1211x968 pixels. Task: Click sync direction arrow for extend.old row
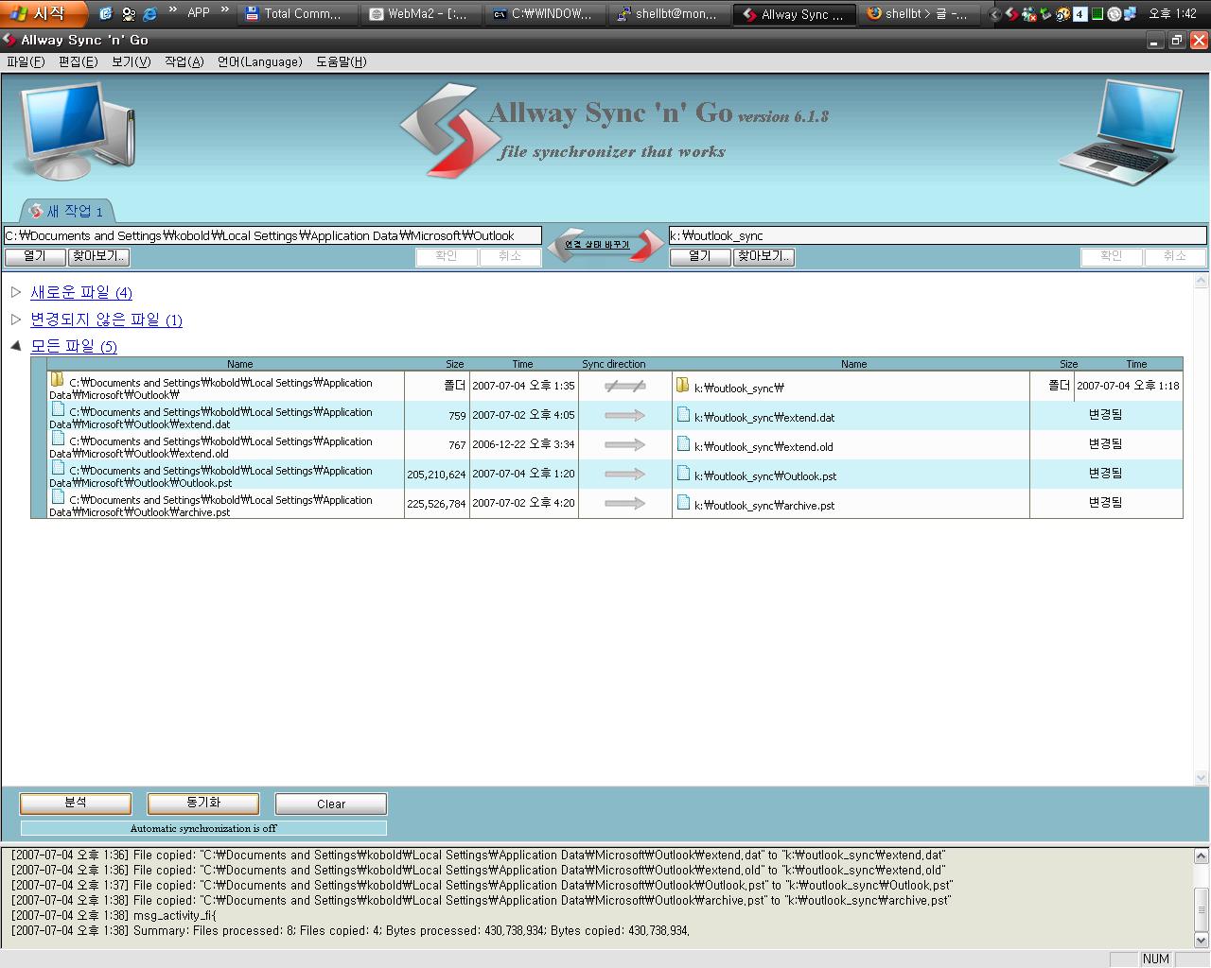(625, 444)
